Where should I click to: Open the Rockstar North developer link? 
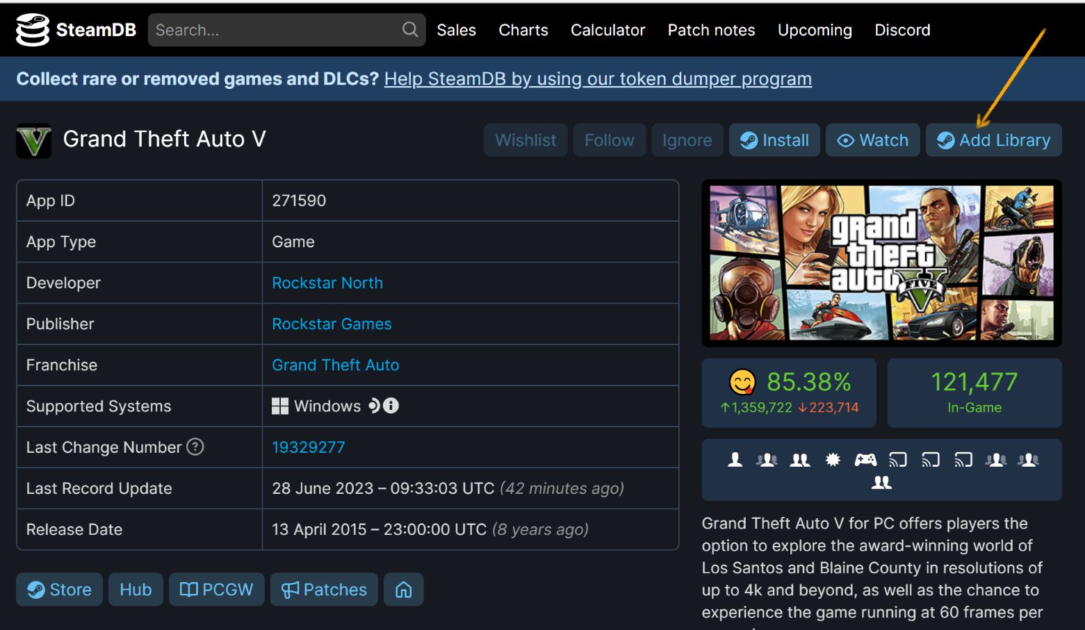coord(327,283)
